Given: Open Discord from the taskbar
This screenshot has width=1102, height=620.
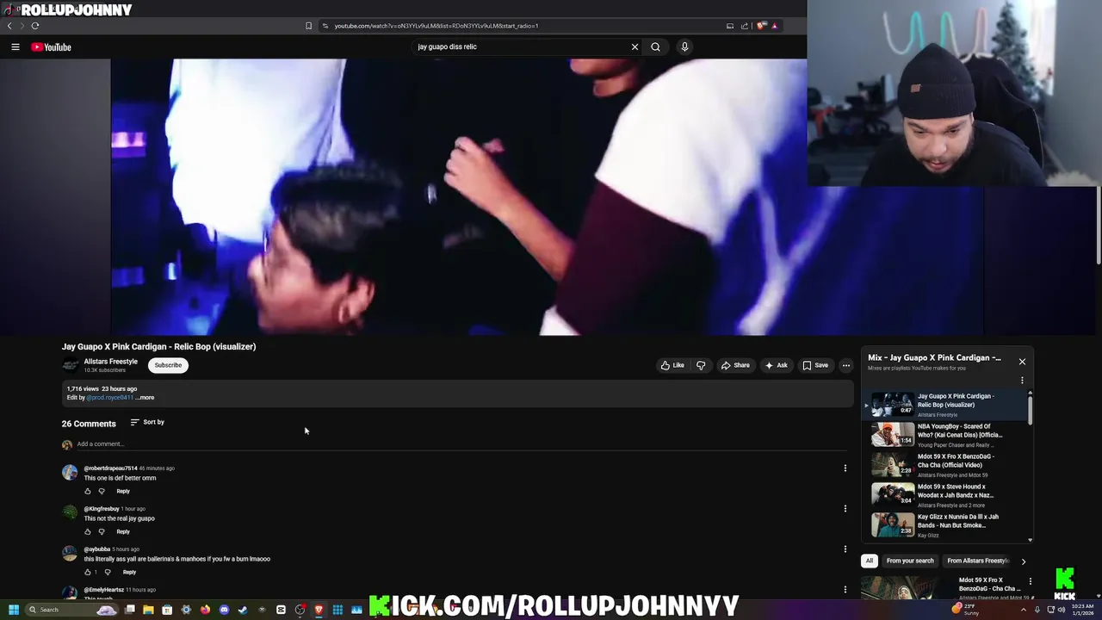Looking at the screenshot, I should tap(224, 610).
